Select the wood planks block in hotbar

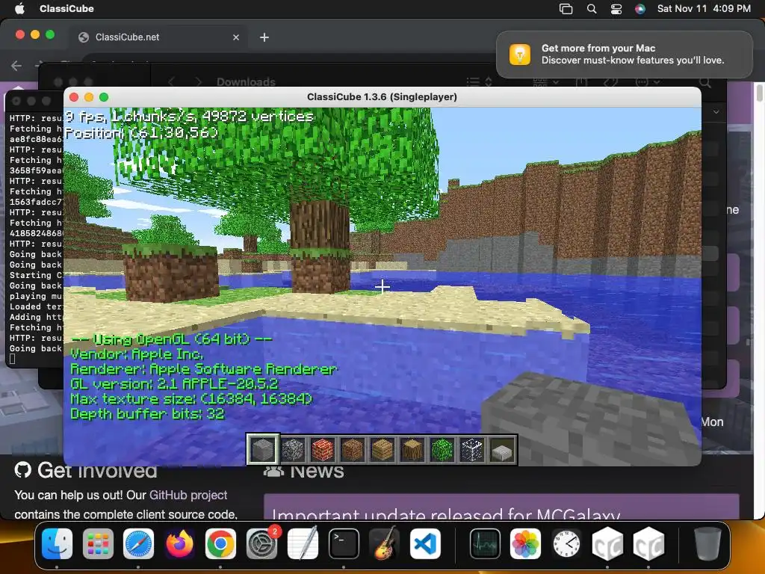tap(382, 449)
